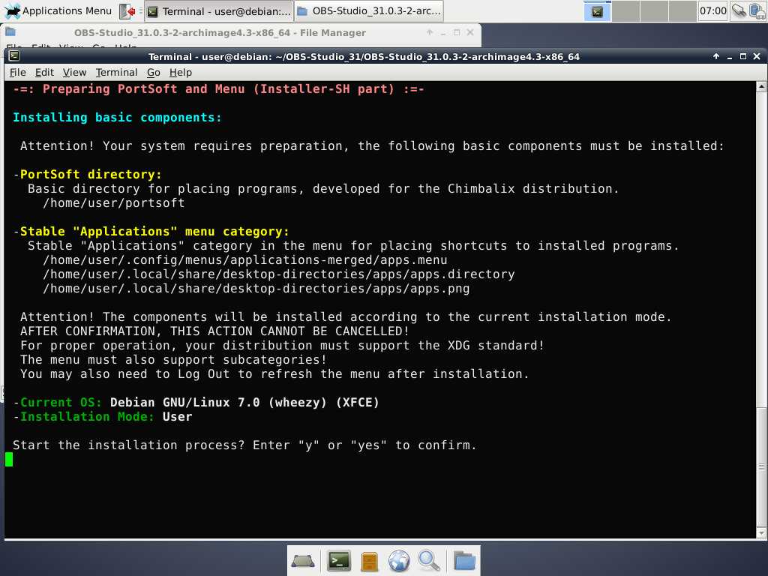Open home folder icon in dock
Viewport: 768px width, 576px height.
point(464,561)
